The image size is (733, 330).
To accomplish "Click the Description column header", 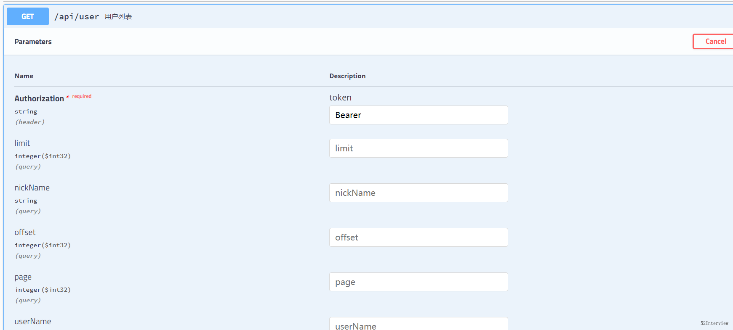I will click(x=347, y=76).
